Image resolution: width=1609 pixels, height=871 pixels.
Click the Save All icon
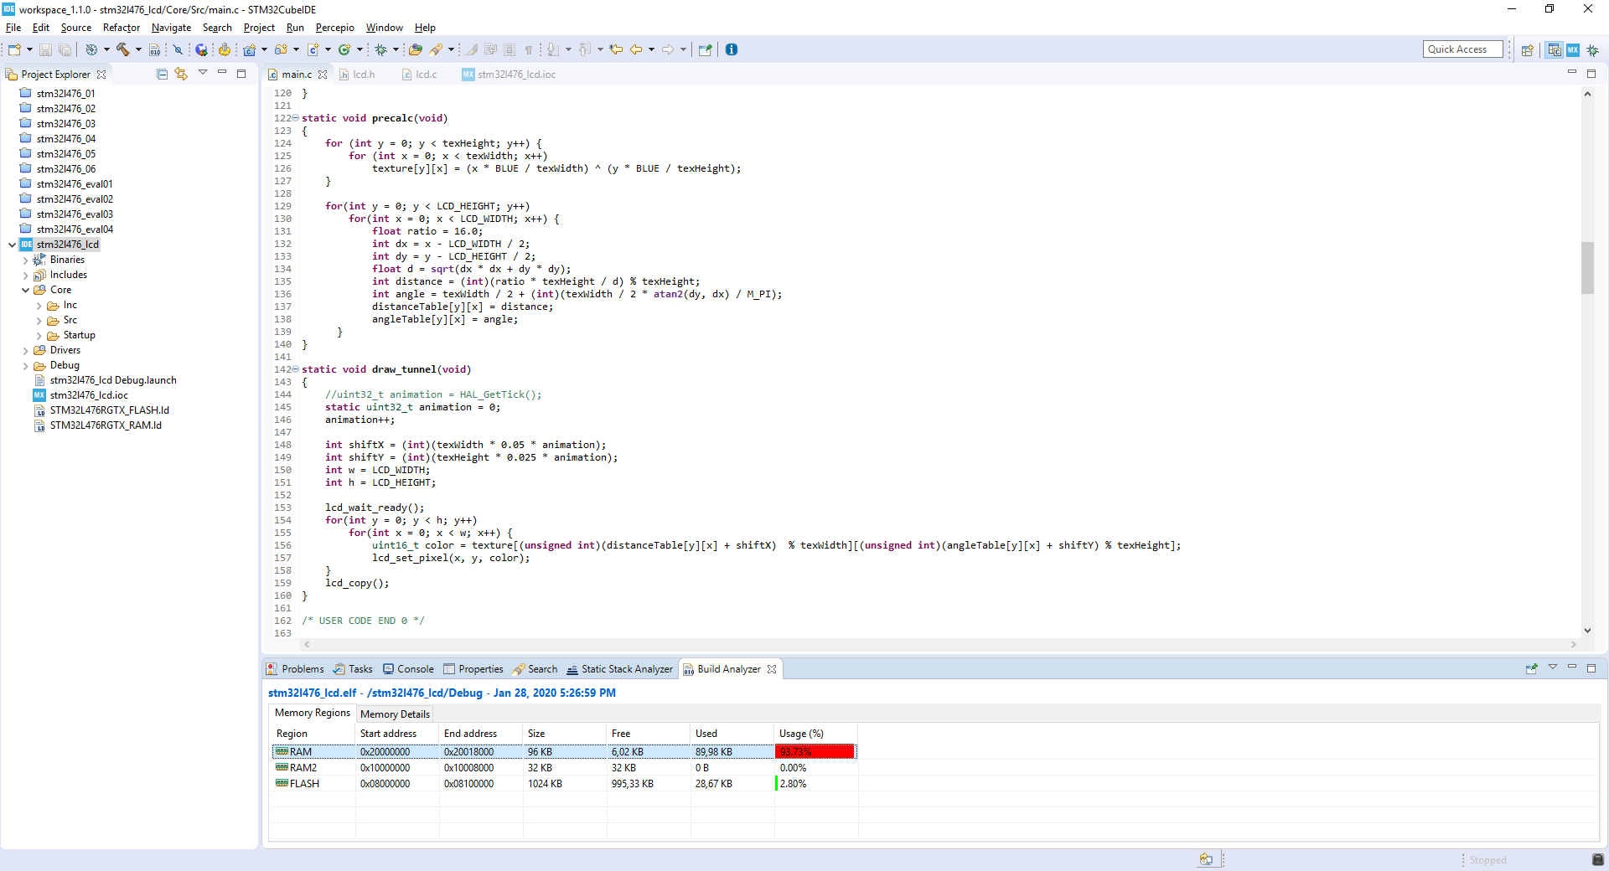point(65,49)
